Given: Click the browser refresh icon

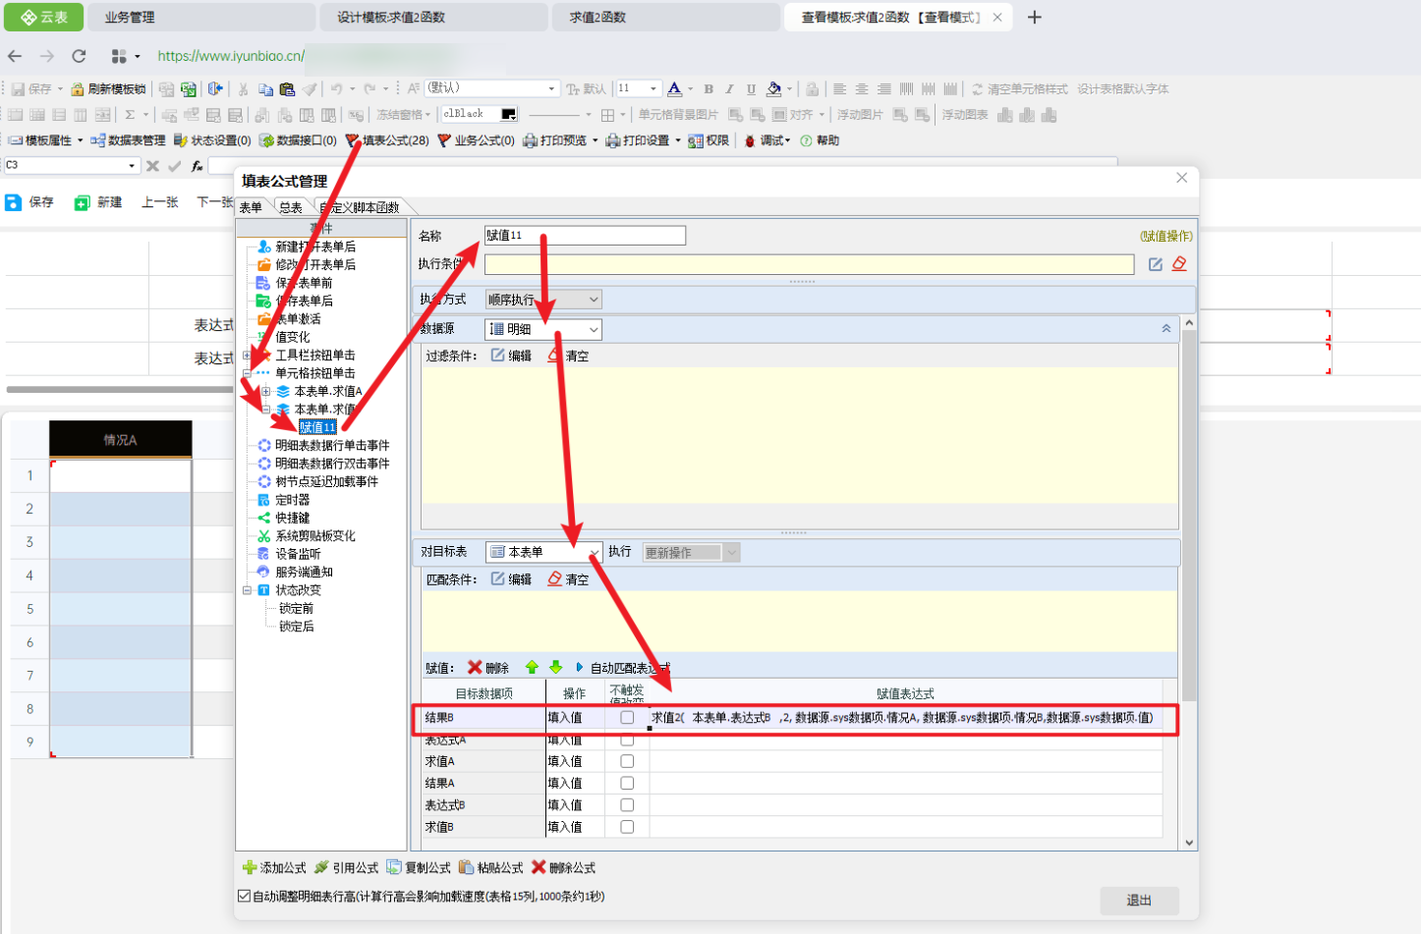Looking at the screenshot, I should tap(79, 56).
